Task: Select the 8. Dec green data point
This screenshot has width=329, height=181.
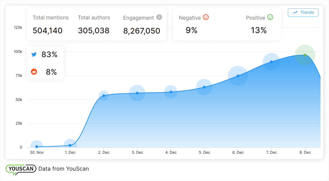Action: [305, 55]
